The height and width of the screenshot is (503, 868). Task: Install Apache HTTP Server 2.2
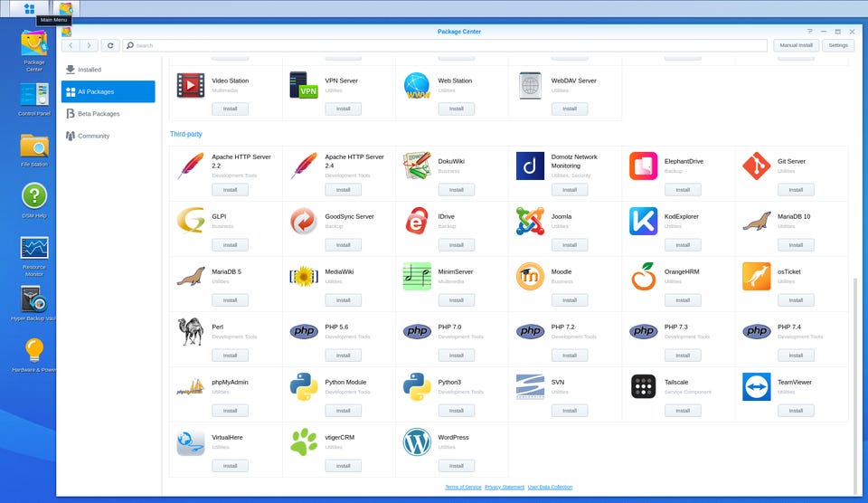point(231,190)
